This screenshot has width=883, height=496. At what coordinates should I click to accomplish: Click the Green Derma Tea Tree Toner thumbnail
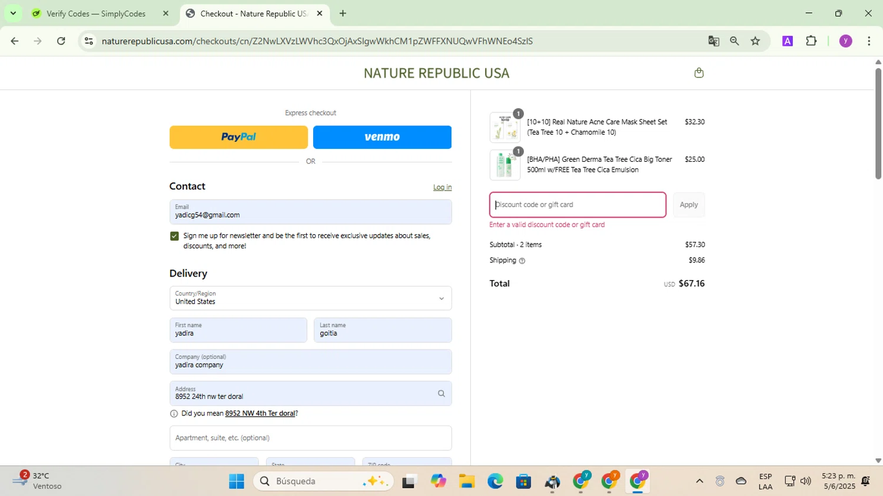point(505,165)
